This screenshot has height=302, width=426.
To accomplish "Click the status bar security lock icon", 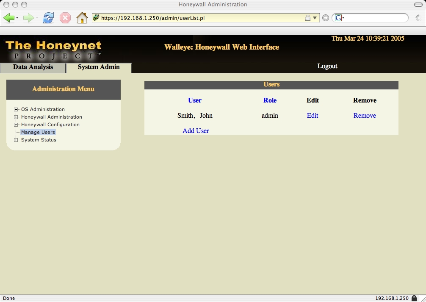I will (414, 298).
